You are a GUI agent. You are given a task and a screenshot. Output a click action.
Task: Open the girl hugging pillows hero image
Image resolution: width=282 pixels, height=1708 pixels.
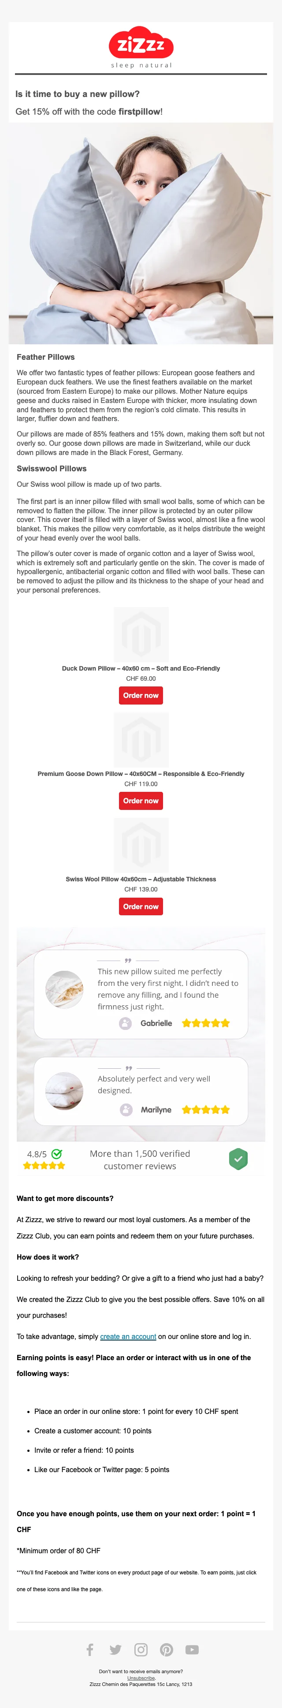(141, 233)
